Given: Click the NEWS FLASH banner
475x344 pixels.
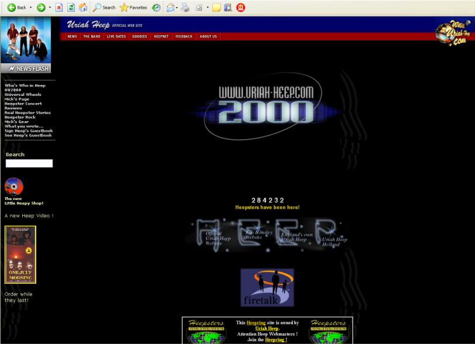Looking at the screenshot, I should [x=26, y=68].
